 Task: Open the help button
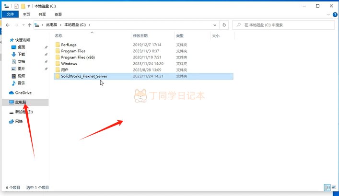click(x=335, y=15)
